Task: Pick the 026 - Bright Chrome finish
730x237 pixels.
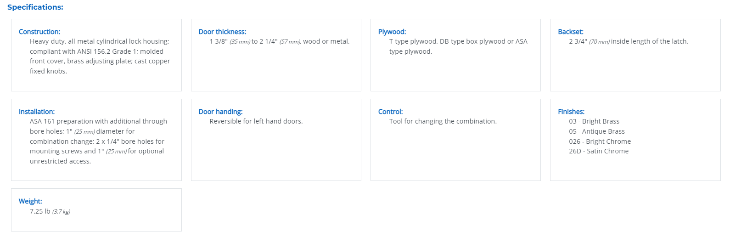Action: click(600, 141)
